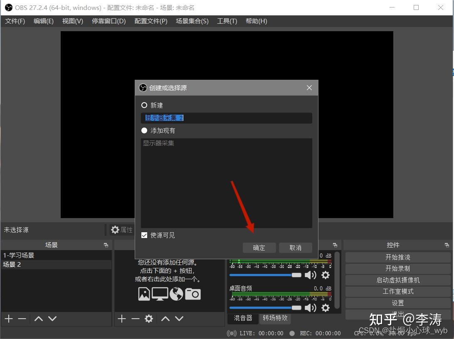Click the REC status indicator dot
Viewport: 454px width, 339px height.
(292, 333)
